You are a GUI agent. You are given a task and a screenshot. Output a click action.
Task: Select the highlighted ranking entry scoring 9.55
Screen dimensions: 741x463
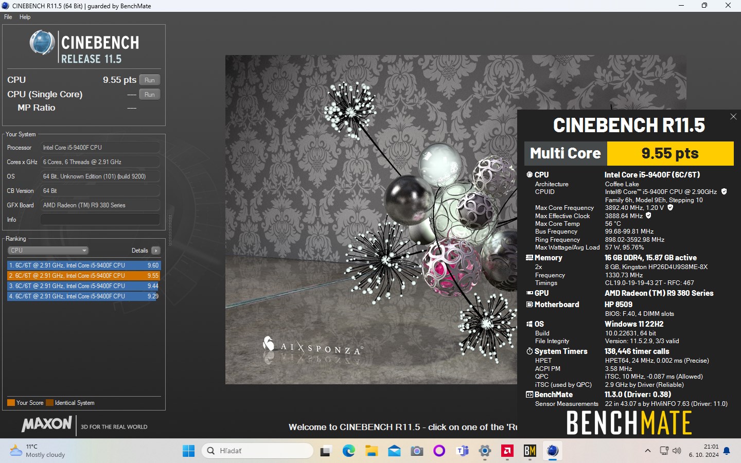click(84, 276)
